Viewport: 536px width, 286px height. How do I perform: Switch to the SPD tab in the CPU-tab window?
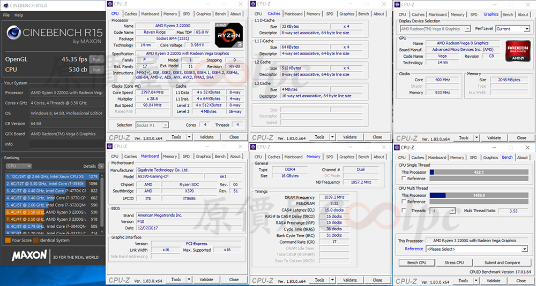click(x=187, y=14)
